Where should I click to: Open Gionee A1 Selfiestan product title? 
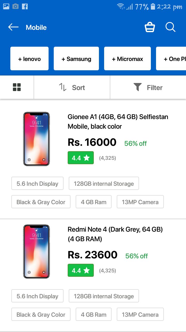click(x=118, y=122)
